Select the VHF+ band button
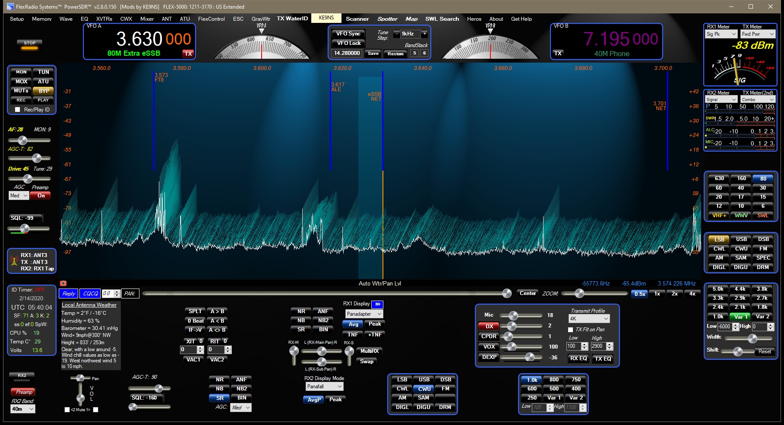Viewport: 784px width, 425px height. tap(719, 215)
